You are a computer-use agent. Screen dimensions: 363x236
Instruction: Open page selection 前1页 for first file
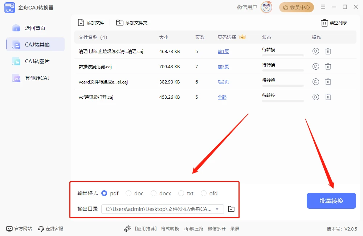tap(223, 52)
